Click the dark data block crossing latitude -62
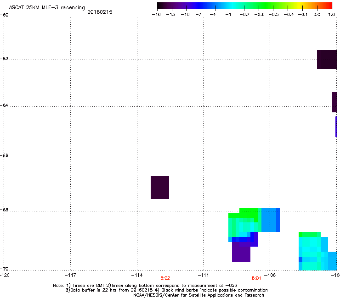The width and height of the screenshot is (340, 298). (x=327, y=59)
